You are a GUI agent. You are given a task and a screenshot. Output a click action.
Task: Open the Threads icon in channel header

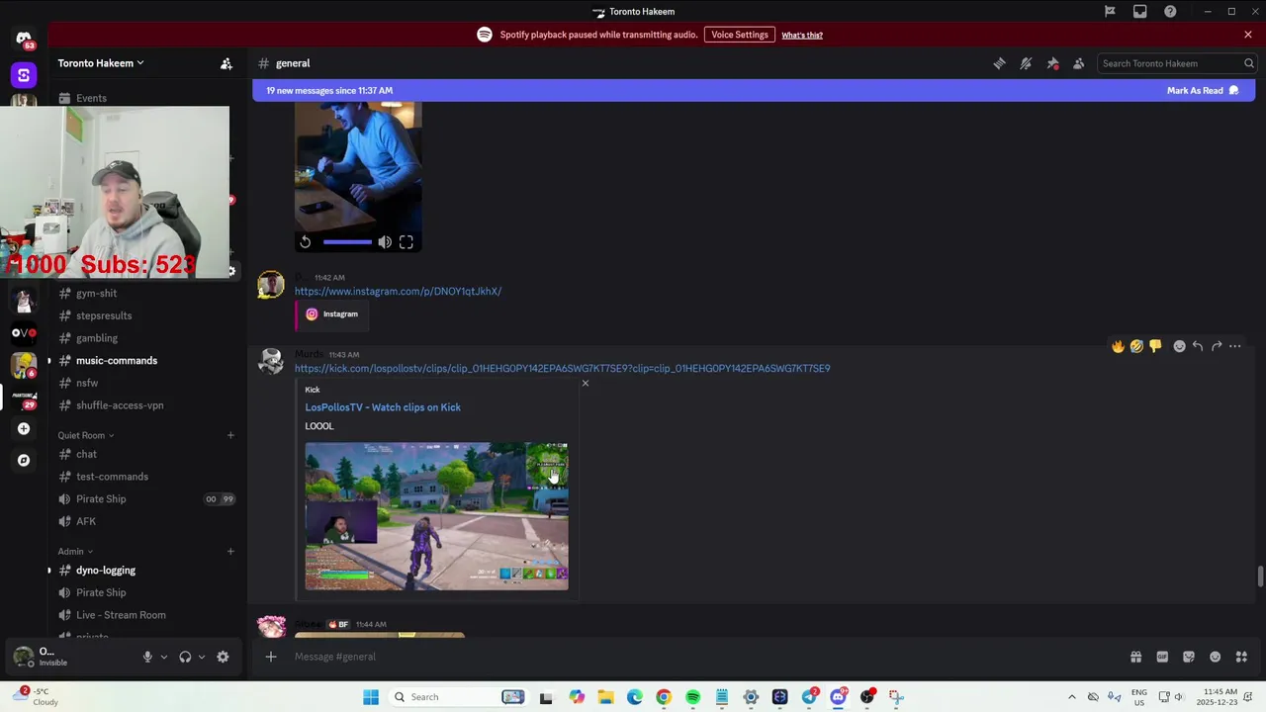(999, 63)
